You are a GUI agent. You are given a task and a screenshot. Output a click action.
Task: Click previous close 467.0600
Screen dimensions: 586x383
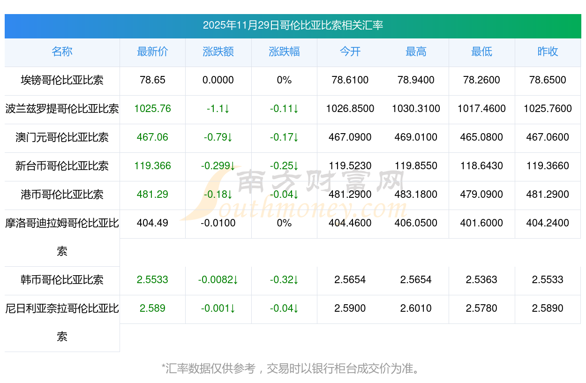coord(548,137)
